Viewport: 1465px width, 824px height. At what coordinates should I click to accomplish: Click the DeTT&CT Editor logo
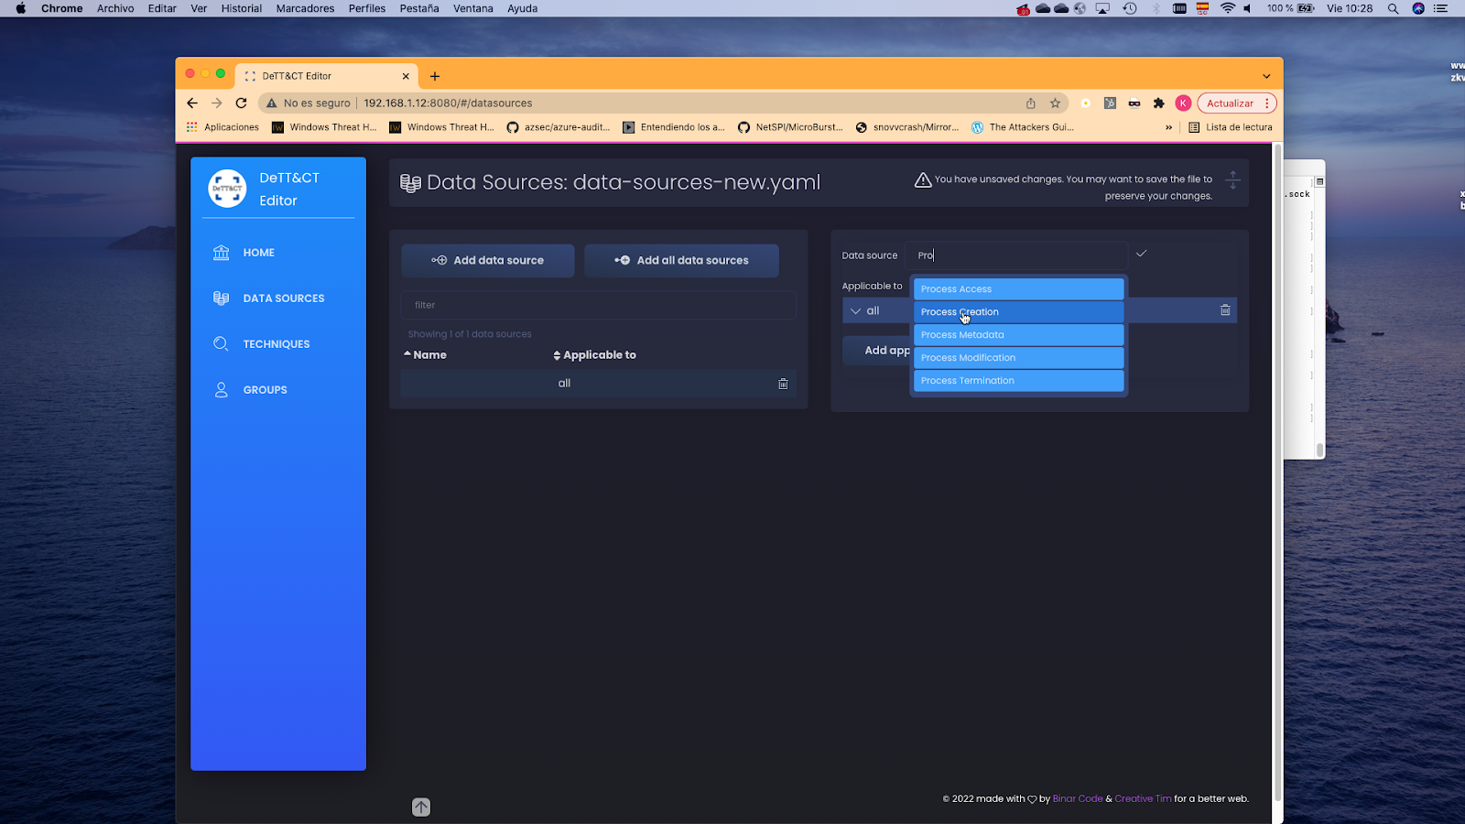pyautogui.click(x=227, y=189)
